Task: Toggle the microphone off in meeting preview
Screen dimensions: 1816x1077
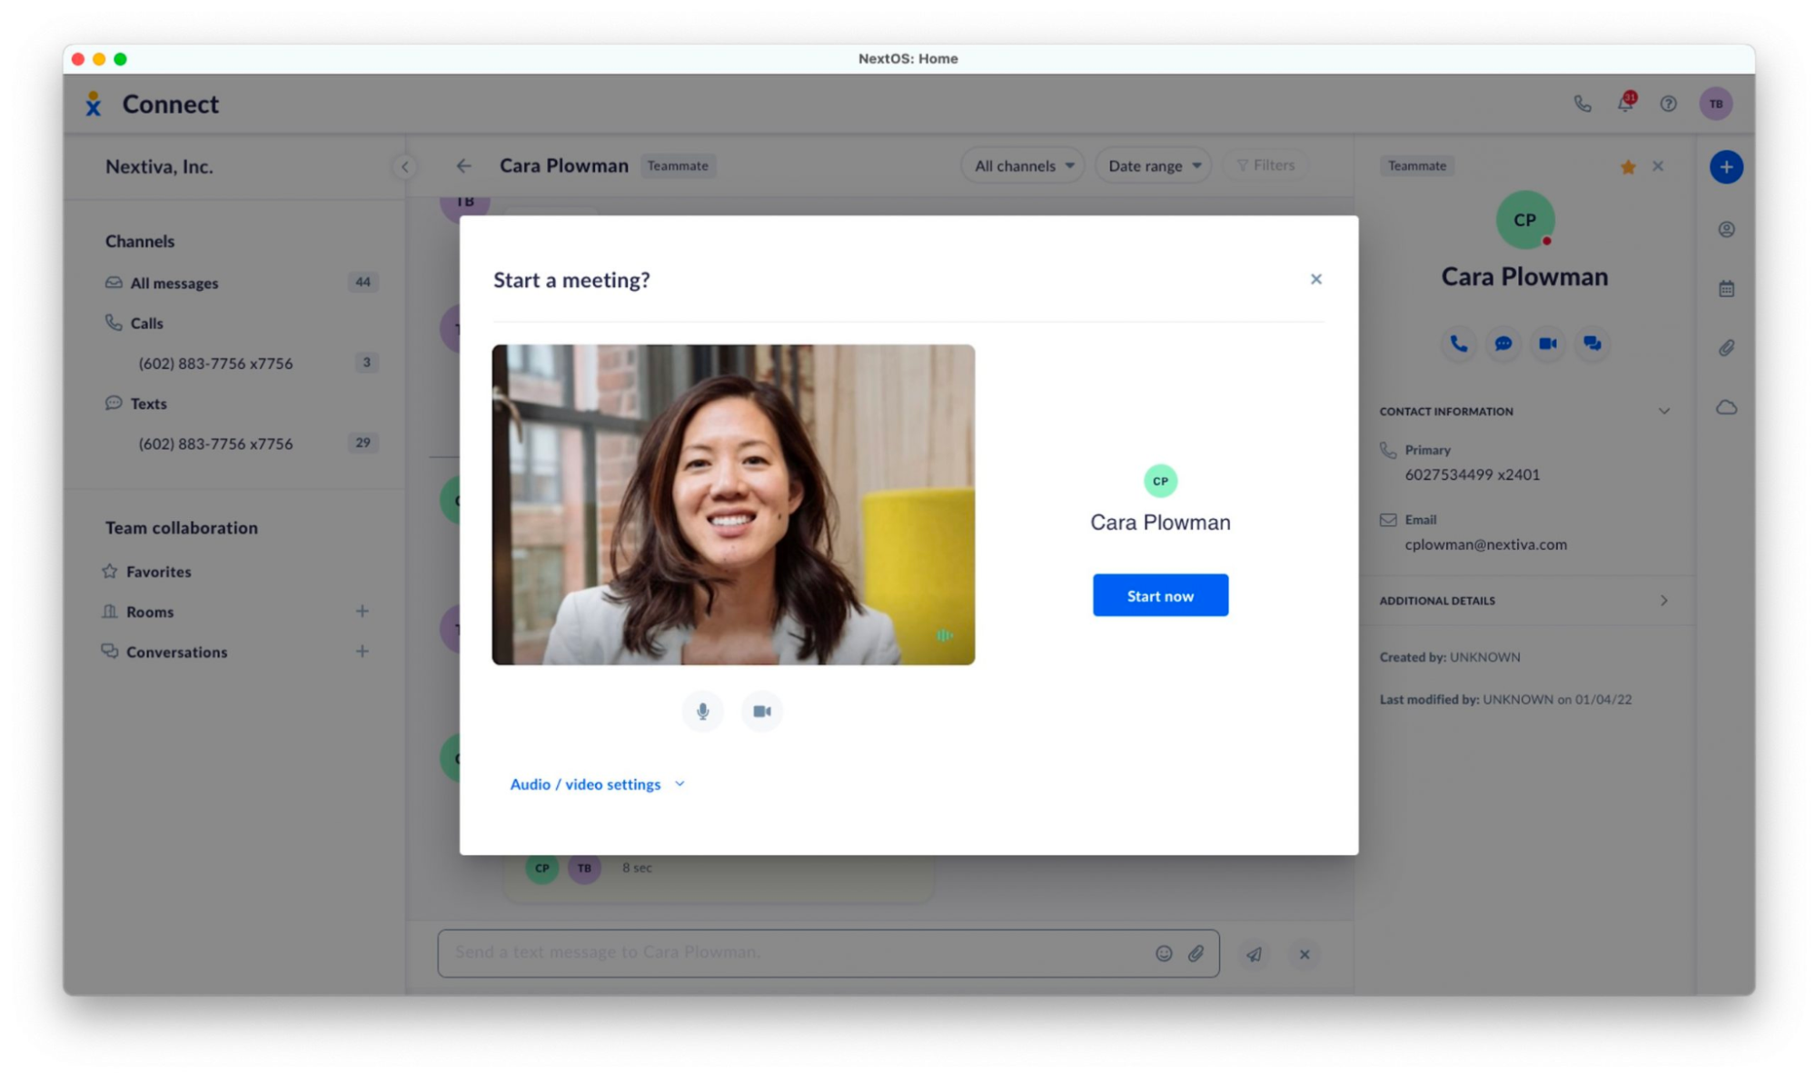Action: point(703,711)
